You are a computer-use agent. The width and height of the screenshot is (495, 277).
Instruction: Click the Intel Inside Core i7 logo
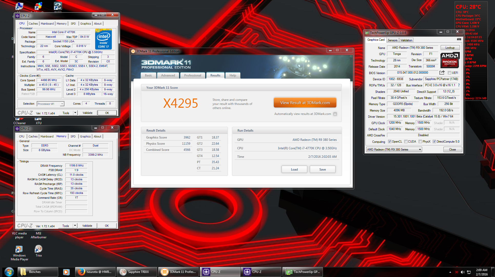tap(103, 39)
